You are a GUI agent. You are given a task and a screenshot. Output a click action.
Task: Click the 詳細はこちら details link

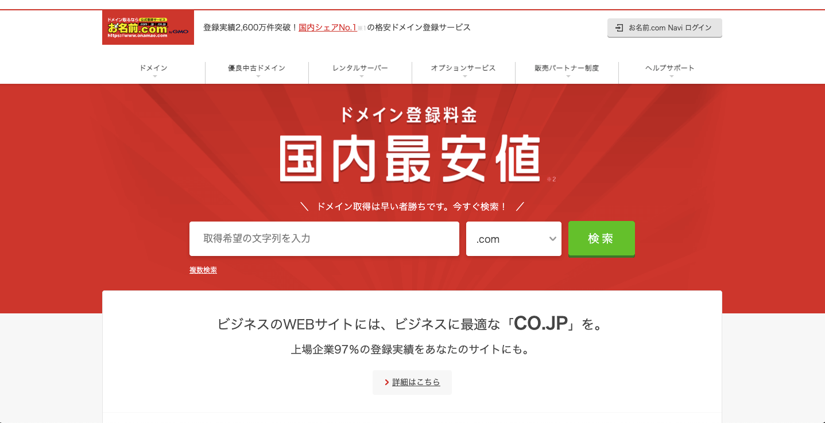(x=416, y=382)
